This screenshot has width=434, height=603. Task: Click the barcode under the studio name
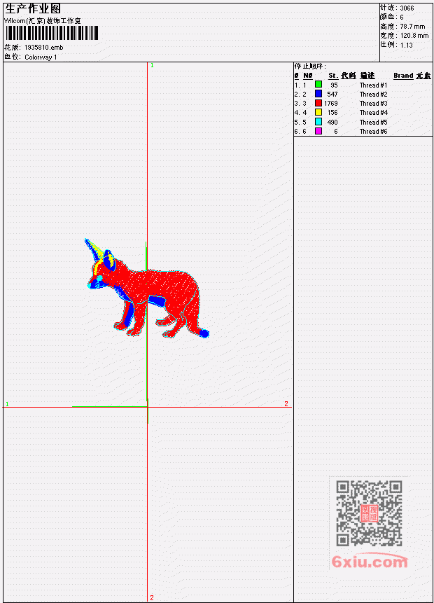click(52, 33)
